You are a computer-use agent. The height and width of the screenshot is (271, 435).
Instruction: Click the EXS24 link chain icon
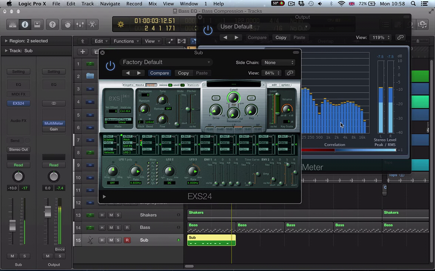290,73
